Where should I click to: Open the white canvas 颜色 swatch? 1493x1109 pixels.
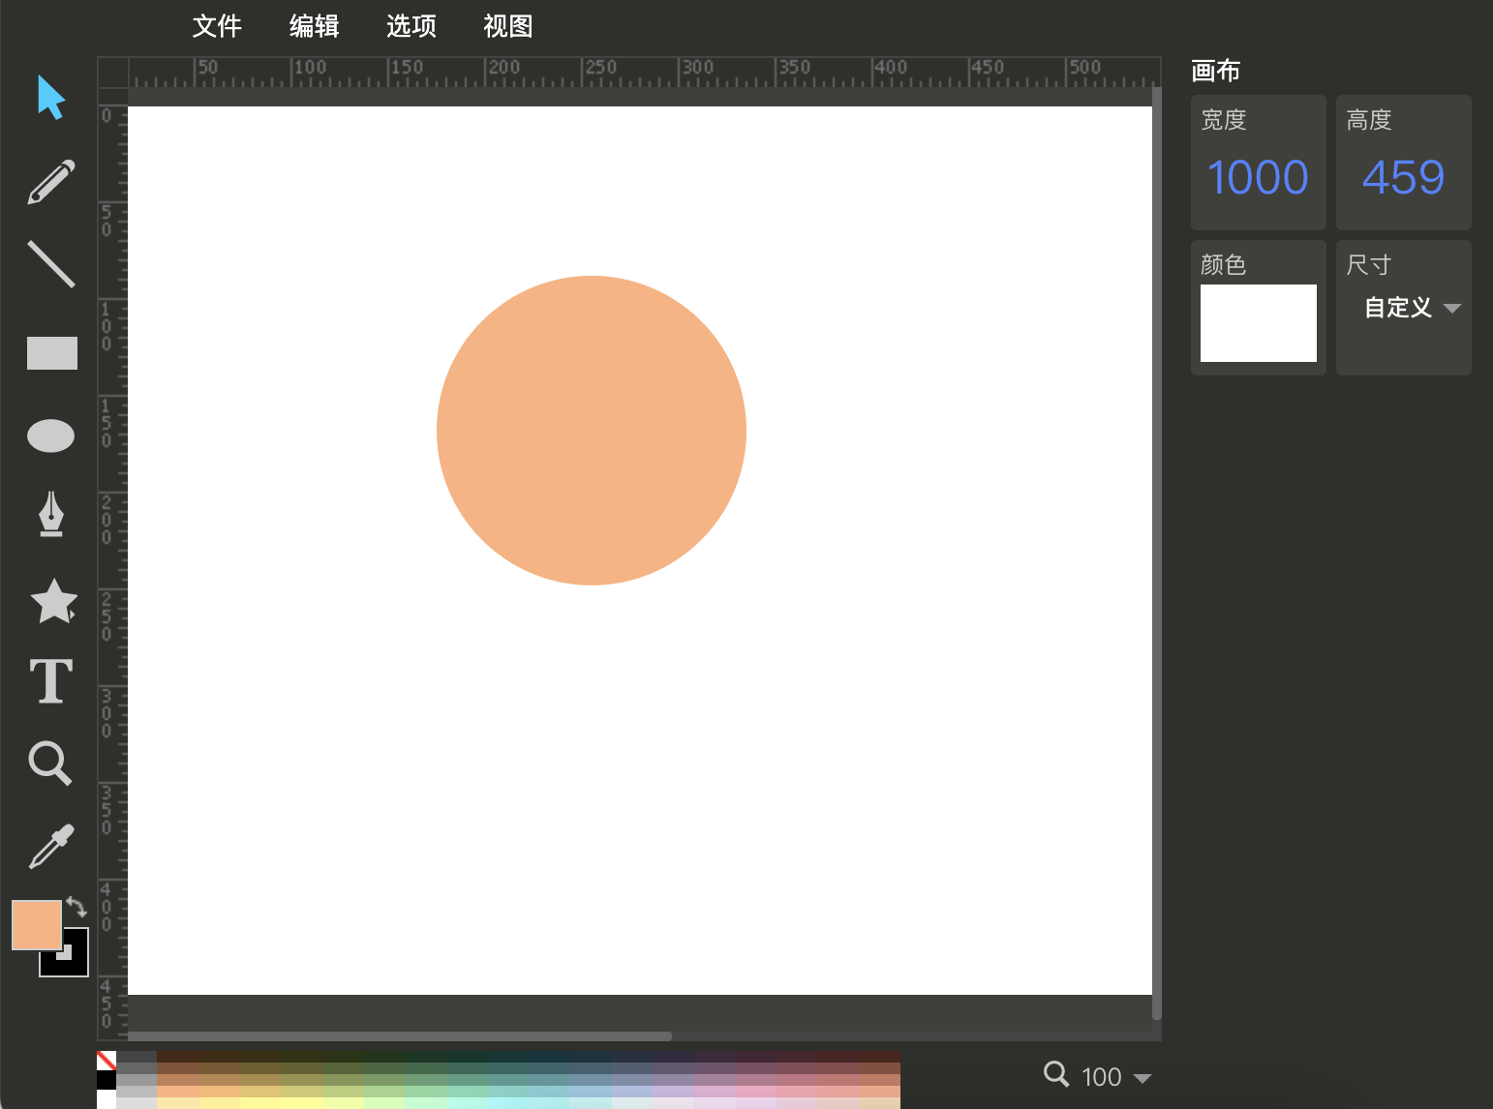pos(1258,323)
